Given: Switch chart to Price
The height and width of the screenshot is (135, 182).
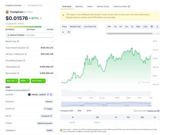Looking at the screenshot, I should (x=64, y=27).
